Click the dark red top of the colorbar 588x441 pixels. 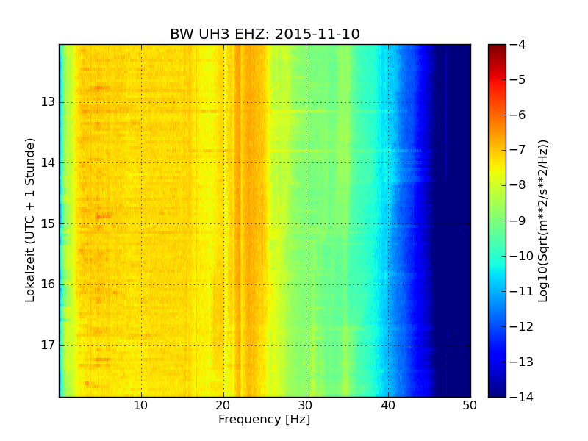point(497,47)
